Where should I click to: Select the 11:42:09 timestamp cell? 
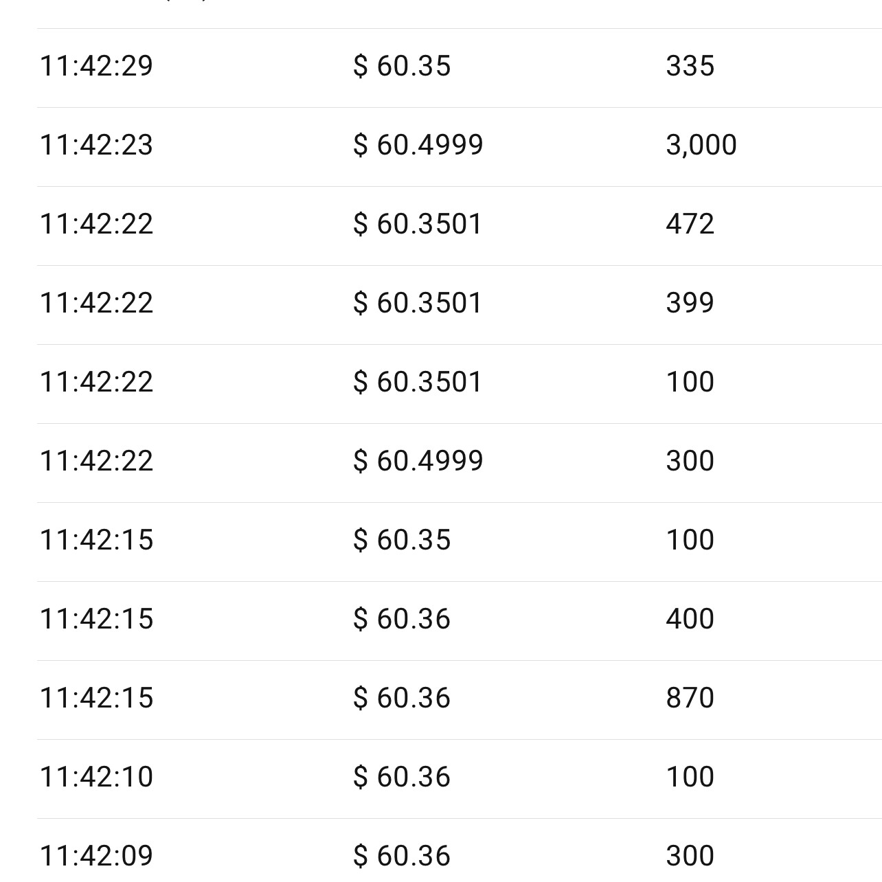click(96, 857)
